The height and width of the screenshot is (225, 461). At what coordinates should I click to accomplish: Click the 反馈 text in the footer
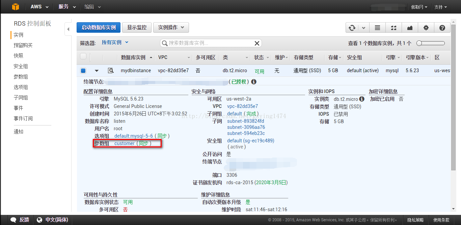coord(24,220)
